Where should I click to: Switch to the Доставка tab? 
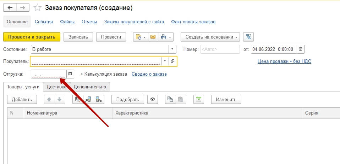click(x=56, y=87)
